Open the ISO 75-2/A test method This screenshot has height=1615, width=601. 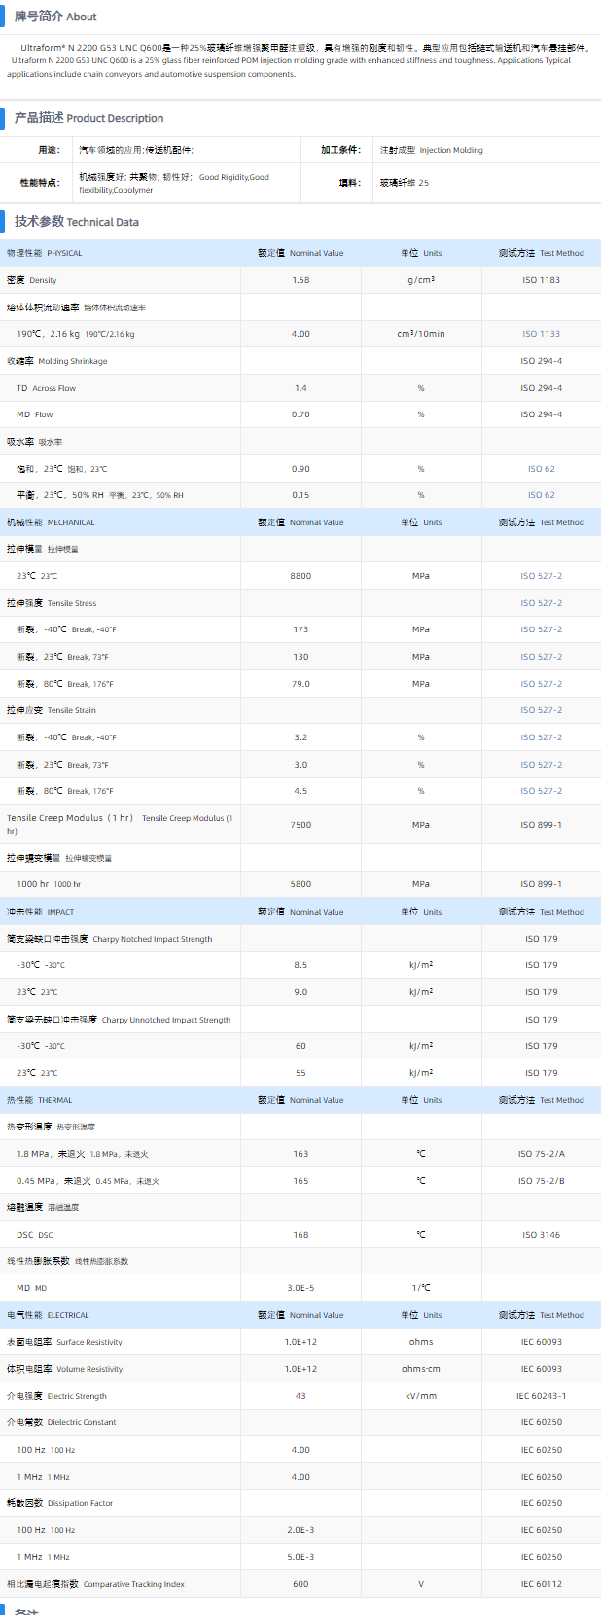(542, 1154)
